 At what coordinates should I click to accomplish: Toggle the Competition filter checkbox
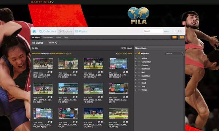(139, 61)
